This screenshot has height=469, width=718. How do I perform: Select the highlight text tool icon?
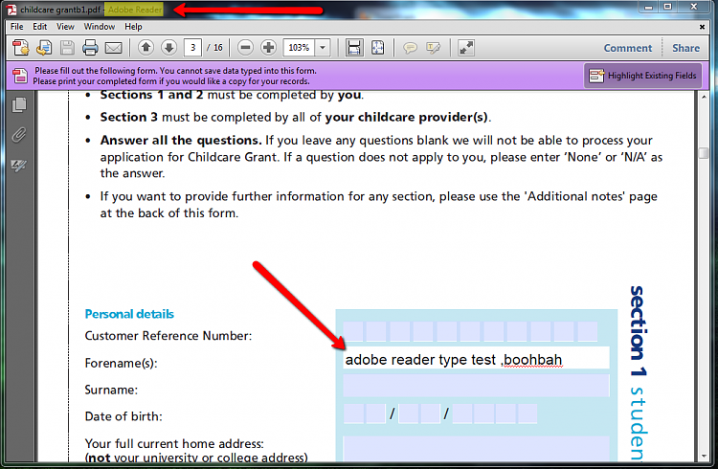click(433, 48)
